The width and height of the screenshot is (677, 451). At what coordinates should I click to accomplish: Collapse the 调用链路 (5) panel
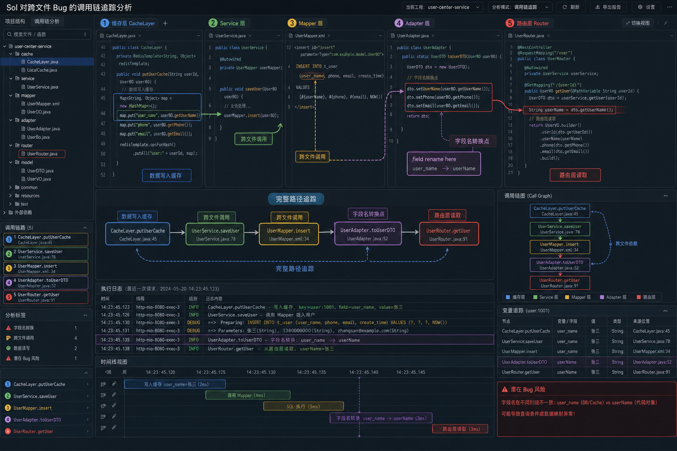[x=85, y=228]
